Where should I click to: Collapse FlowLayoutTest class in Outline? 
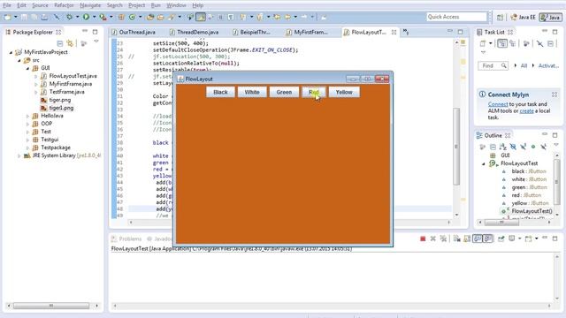[x=484, y=163]
